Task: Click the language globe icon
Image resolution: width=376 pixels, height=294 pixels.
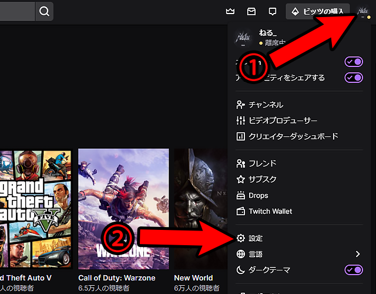Action: (241, 254)
